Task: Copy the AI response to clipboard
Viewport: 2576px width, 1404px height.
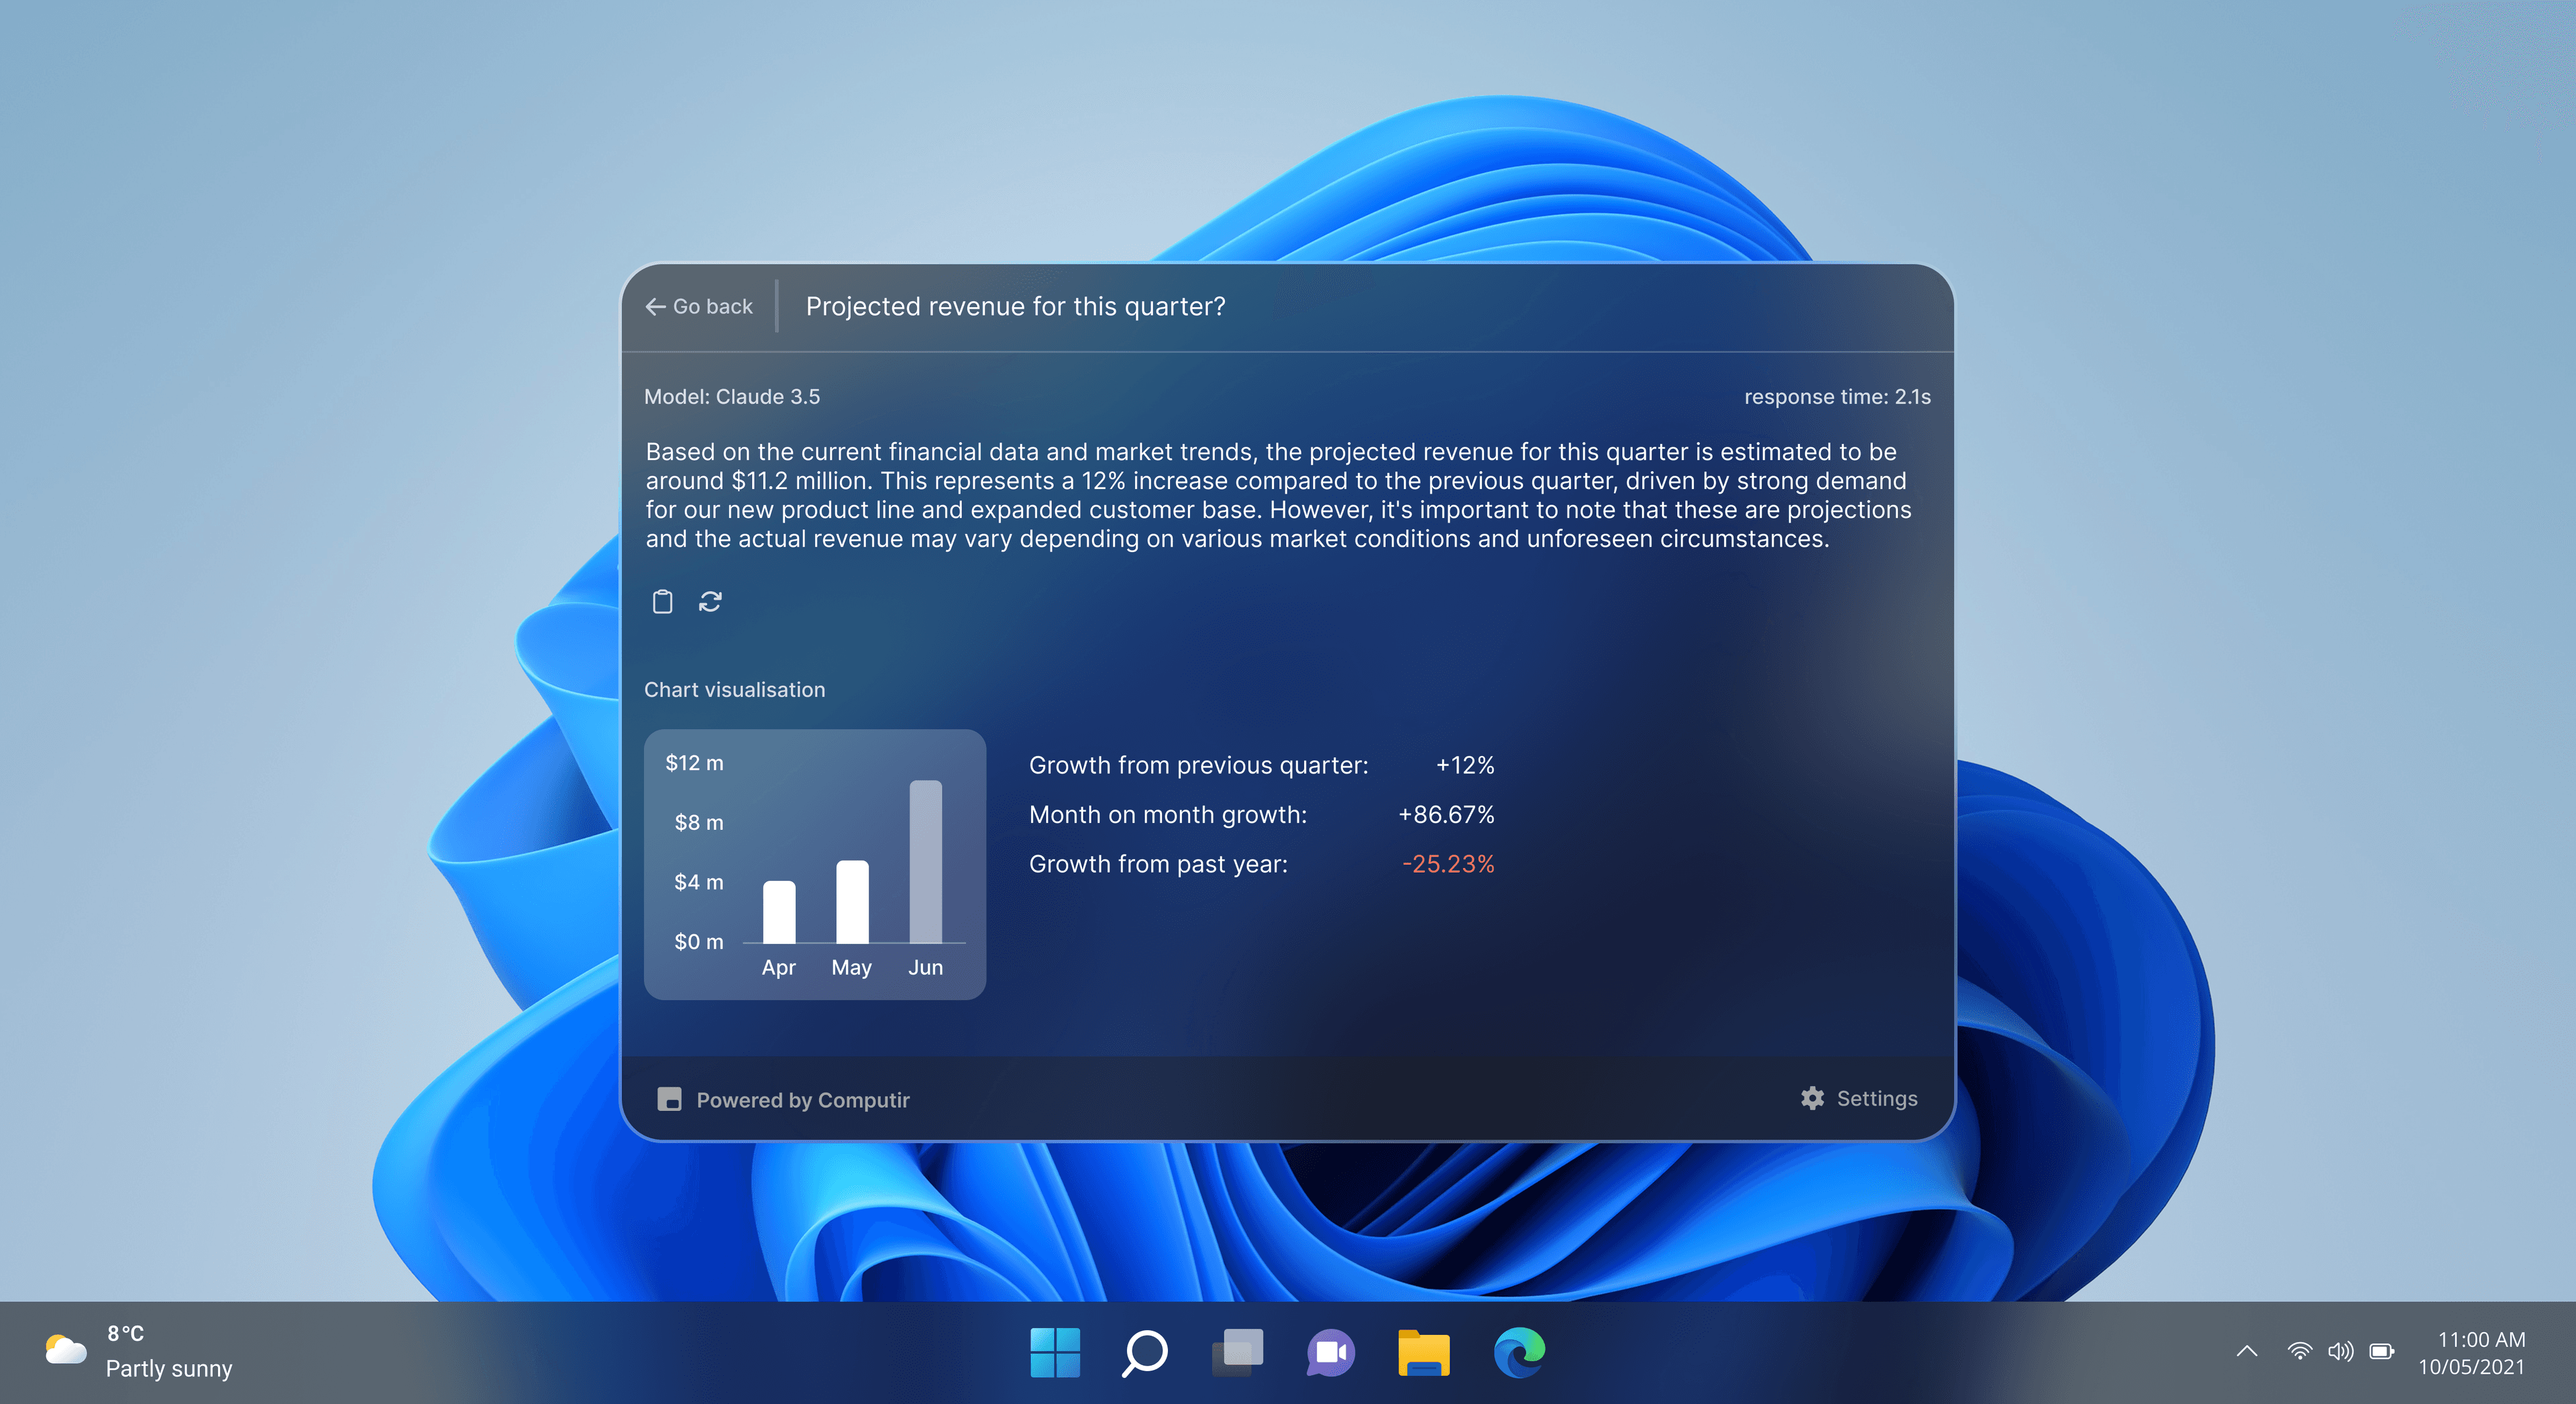Action: (x=662, y=601)
